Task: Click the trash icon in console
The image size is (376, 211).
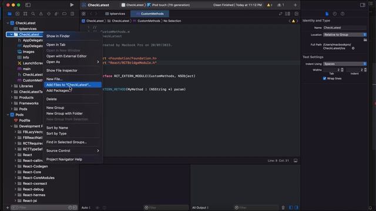Action: coord(283,207)
